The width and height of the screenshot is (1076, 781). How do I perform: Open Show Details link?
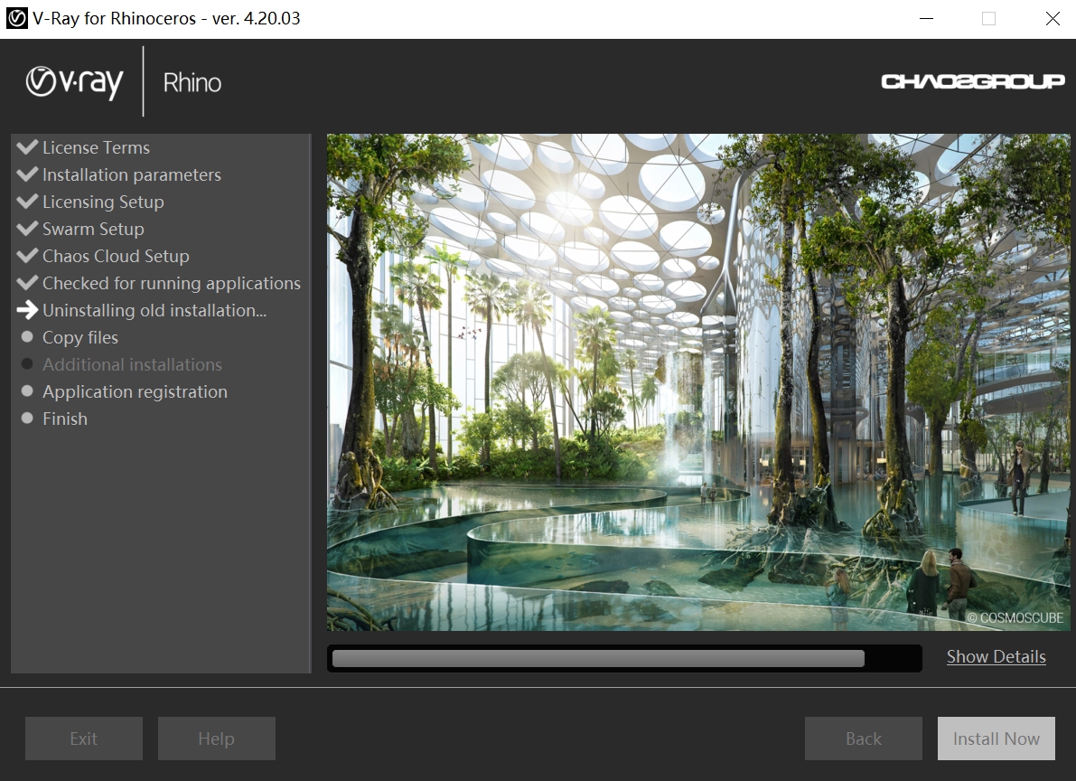click(996, 656)
